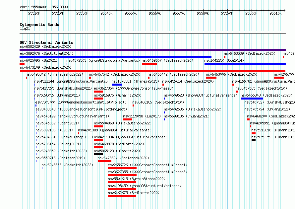Open the nsv6459614 (Sedlazeck2020) label
Image resolution: width=295 pixels, height=209 pixels.
188,81
